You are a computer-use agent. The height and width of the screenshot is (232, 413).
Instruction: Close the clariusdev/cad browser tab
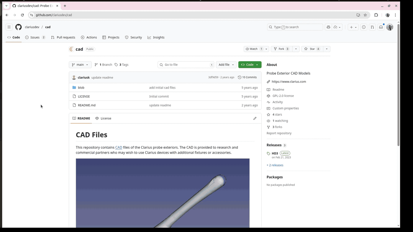point(57,6)
